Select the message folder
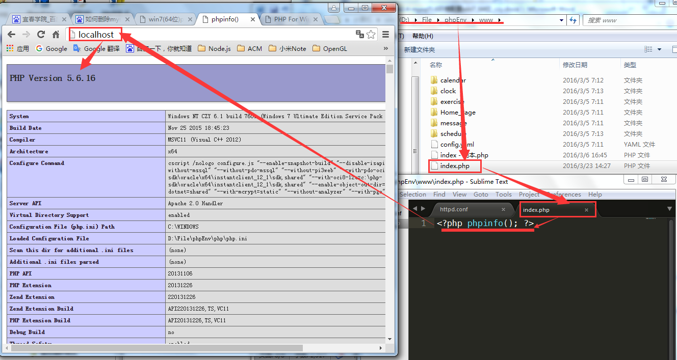Screen dimensions: 677x360 pos(453,123)
